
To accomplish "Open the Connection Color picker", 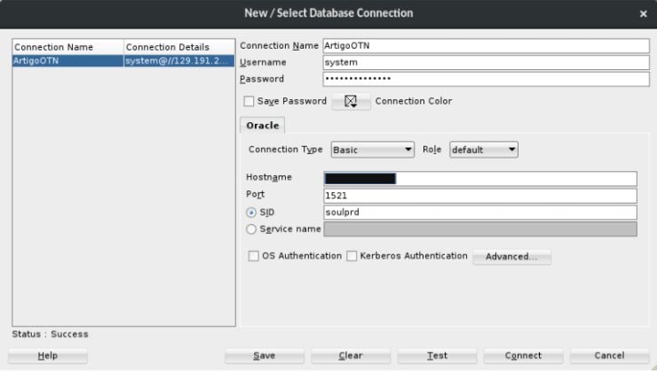I will click(x=351, y=102).
